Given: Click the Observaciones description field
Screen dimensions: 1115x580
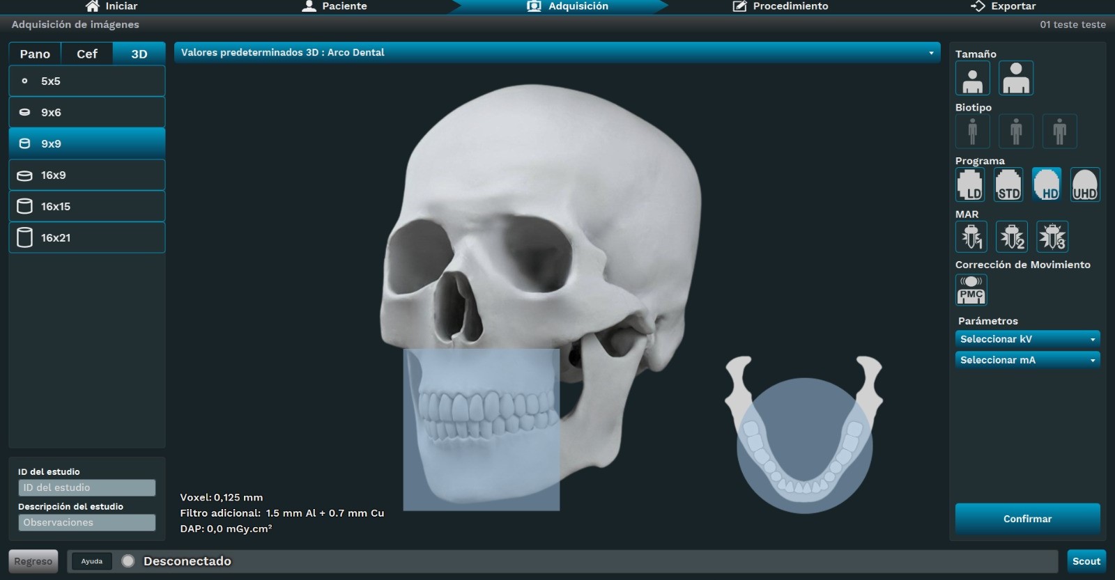Looking at the screenshot, I should tap(86, 522).
